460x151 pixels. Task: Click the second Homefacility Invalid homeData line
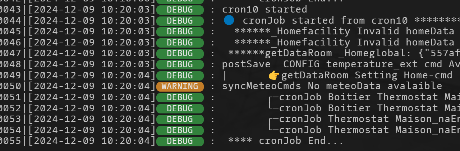347,42
